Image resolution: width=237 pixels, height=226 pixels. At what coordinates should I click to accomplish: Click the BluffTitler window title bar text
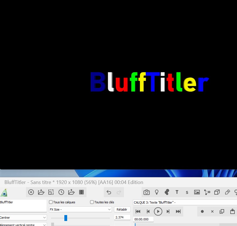click(74, 182)
